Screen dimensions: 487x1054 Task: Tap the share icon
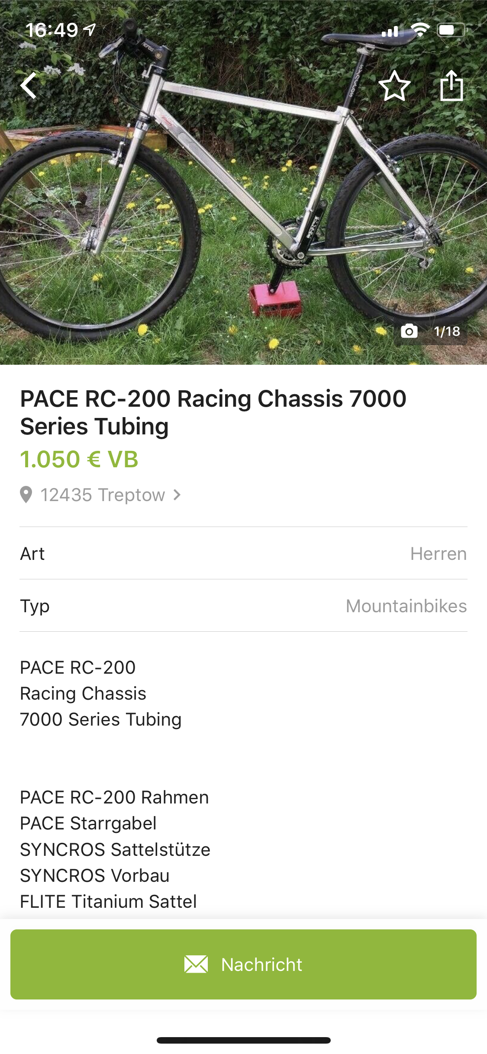452,86
